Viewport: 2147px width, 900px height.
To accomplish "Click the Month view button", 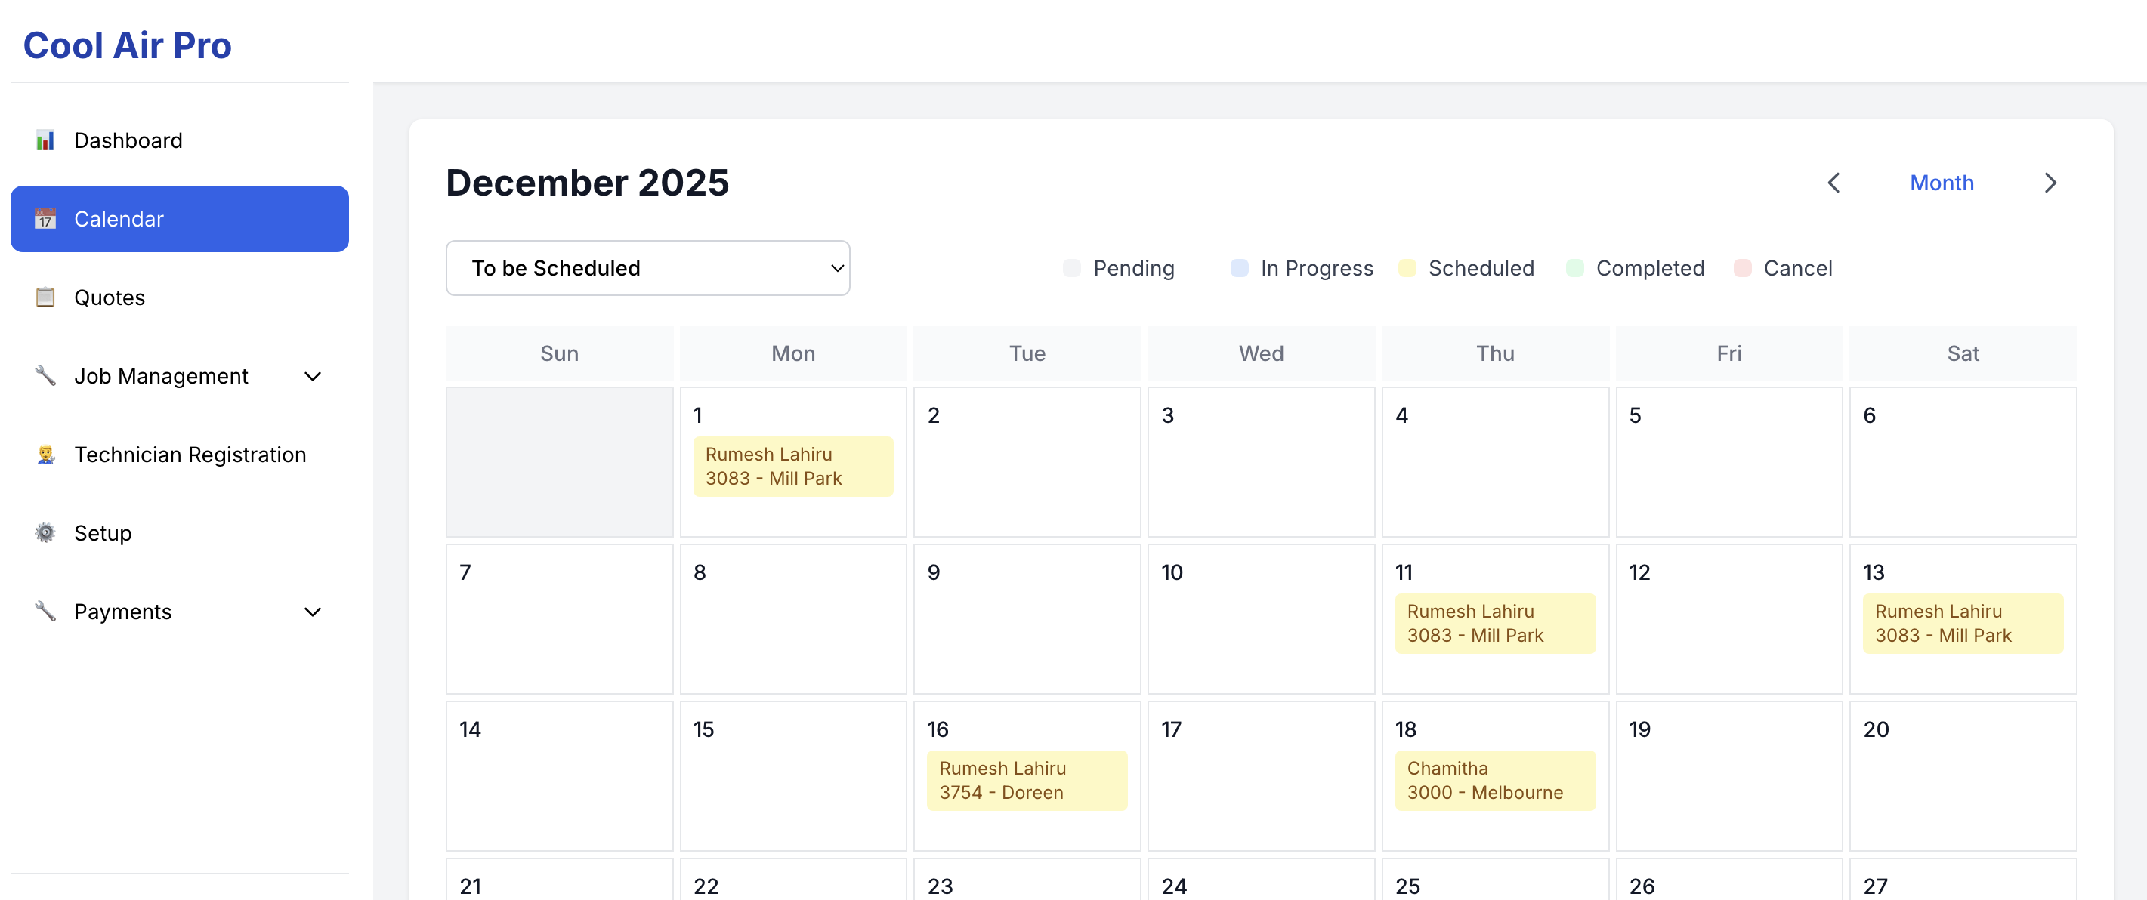I will point(1941,183).
